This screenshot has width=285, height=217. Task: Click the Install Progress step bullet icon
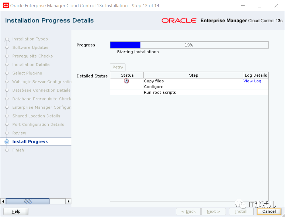(x=7, y=141)
